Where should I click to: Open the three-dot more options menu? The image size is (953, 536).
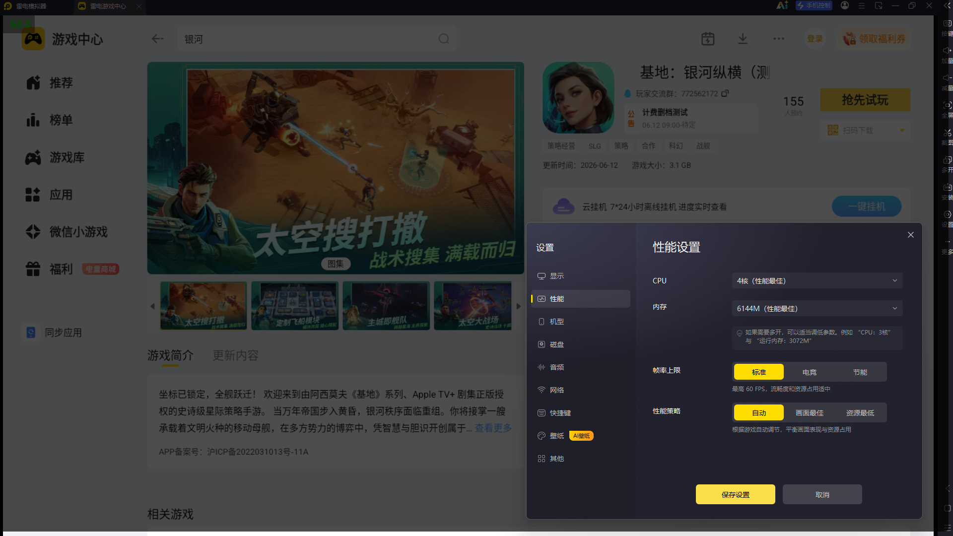click(x=778, y=39)
